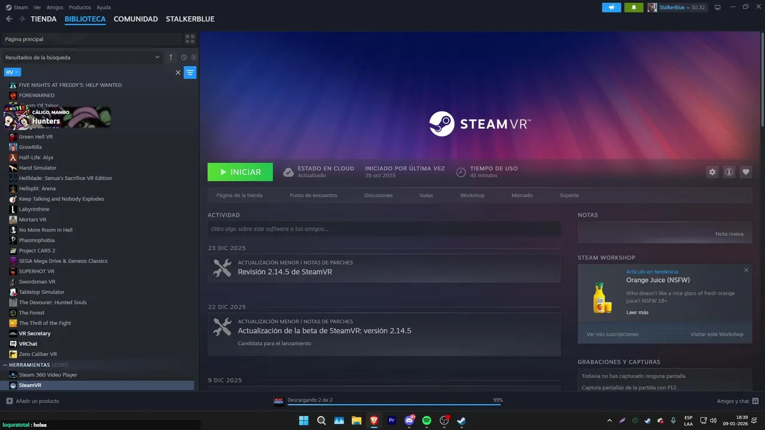Image resolution: width=765 pixels, height=430 pixels.
Task: Open SteamVR settings gear icon
Action: click(x=712, y=172)
